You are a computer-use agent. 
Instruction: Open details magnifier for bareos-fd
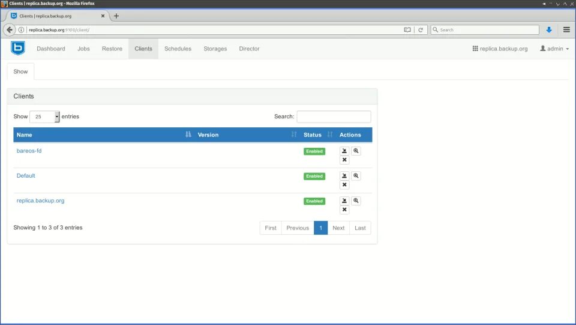(356, 151)
